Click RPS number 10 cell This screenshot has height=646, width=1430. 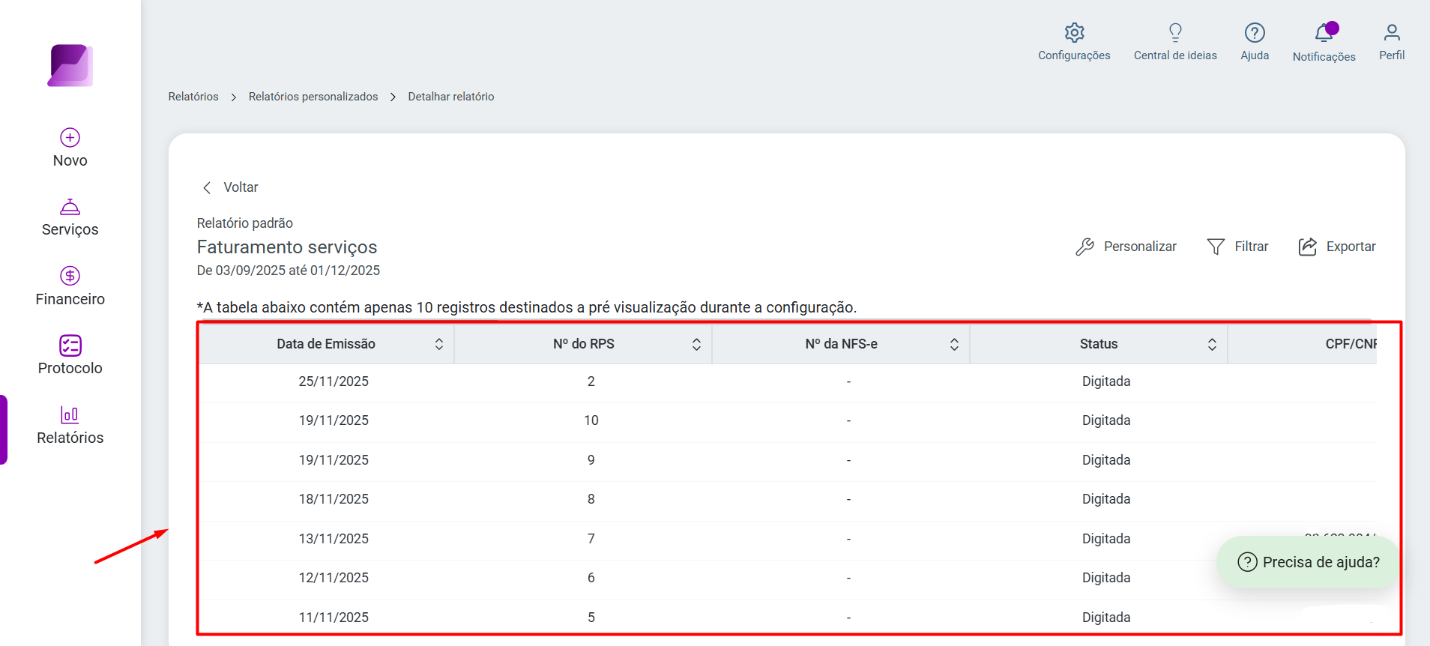pyautogui.click(x=591, y=420)
